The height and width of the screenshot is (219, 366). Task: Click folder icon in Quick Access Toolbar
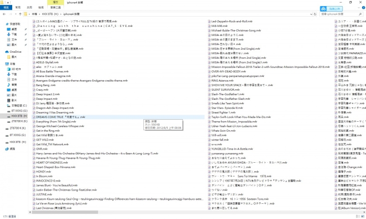point(2,3)
